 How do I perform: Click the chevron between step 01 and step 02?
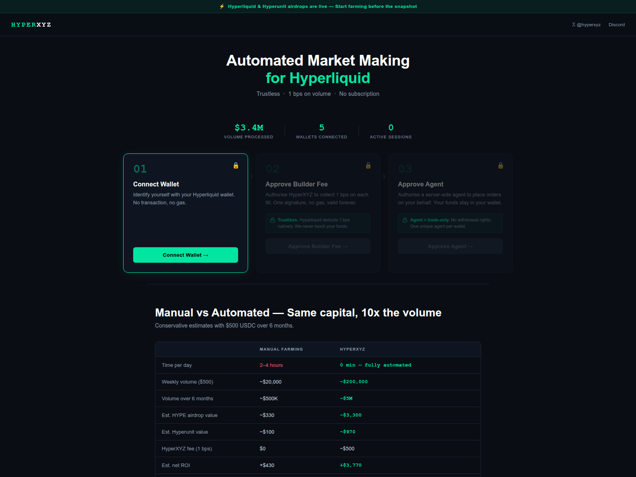(x=251, y=176)
